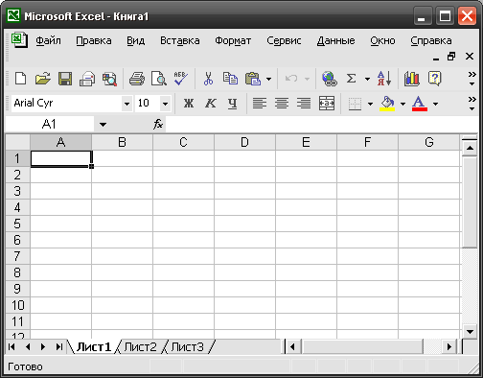483x378 pixels.
Task: Open the Сервис menu
Action: [284, 40]
